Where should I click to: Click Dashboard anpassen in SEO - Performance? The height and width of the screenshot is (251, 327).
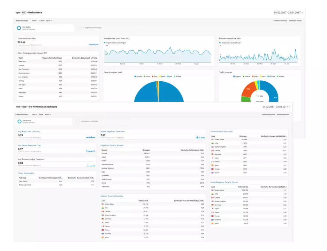coord(280,21)
